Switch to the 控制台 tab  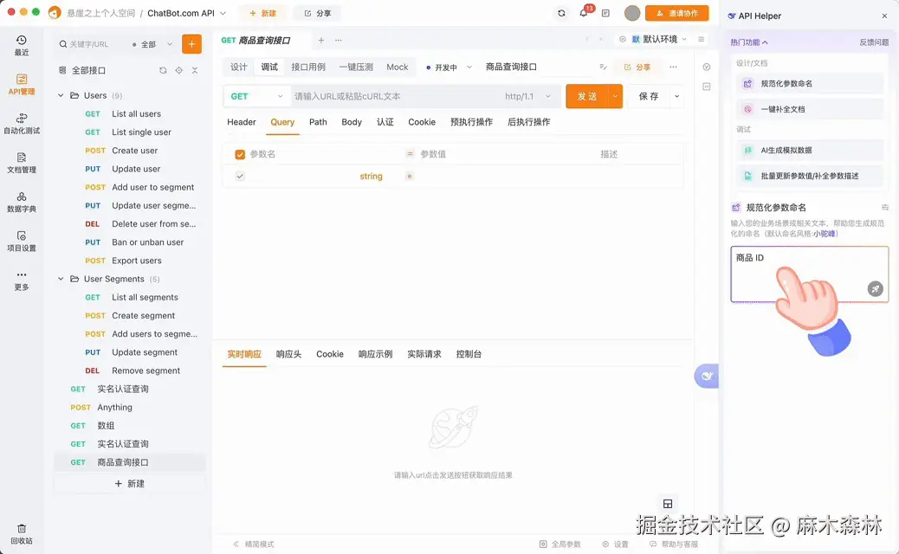(x=469, y=354)
